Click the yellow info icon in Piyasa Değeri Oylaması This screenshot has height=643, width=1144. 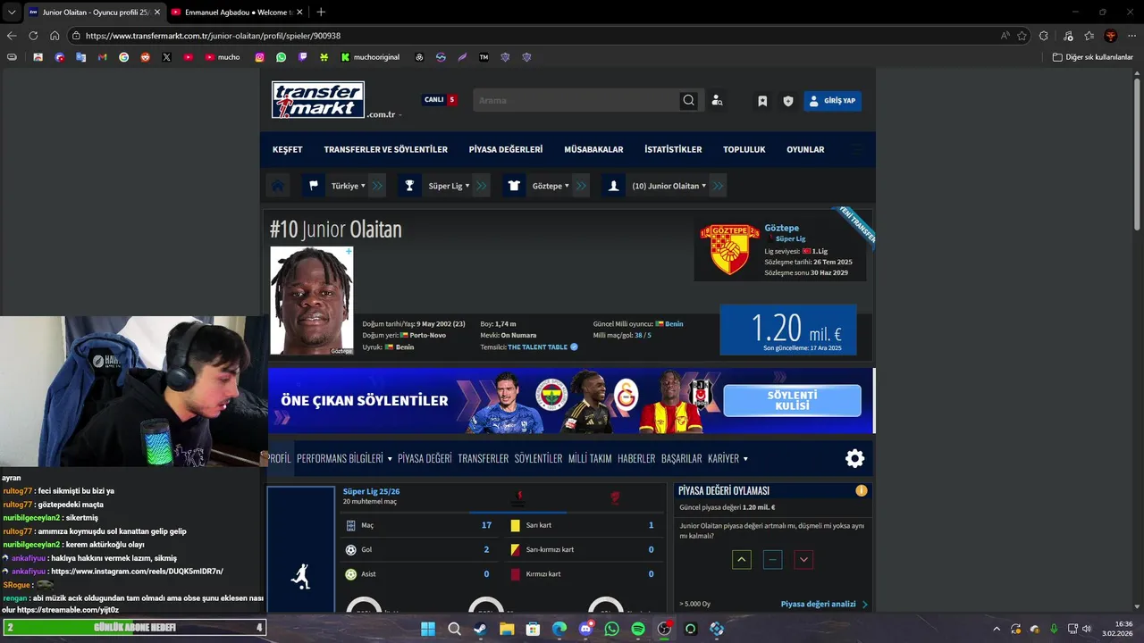click(x=862, y=490)
